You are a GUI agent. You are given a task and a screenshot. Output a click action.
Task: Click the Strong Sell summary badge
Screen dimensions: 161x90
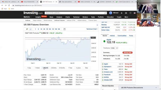[128, 52]
